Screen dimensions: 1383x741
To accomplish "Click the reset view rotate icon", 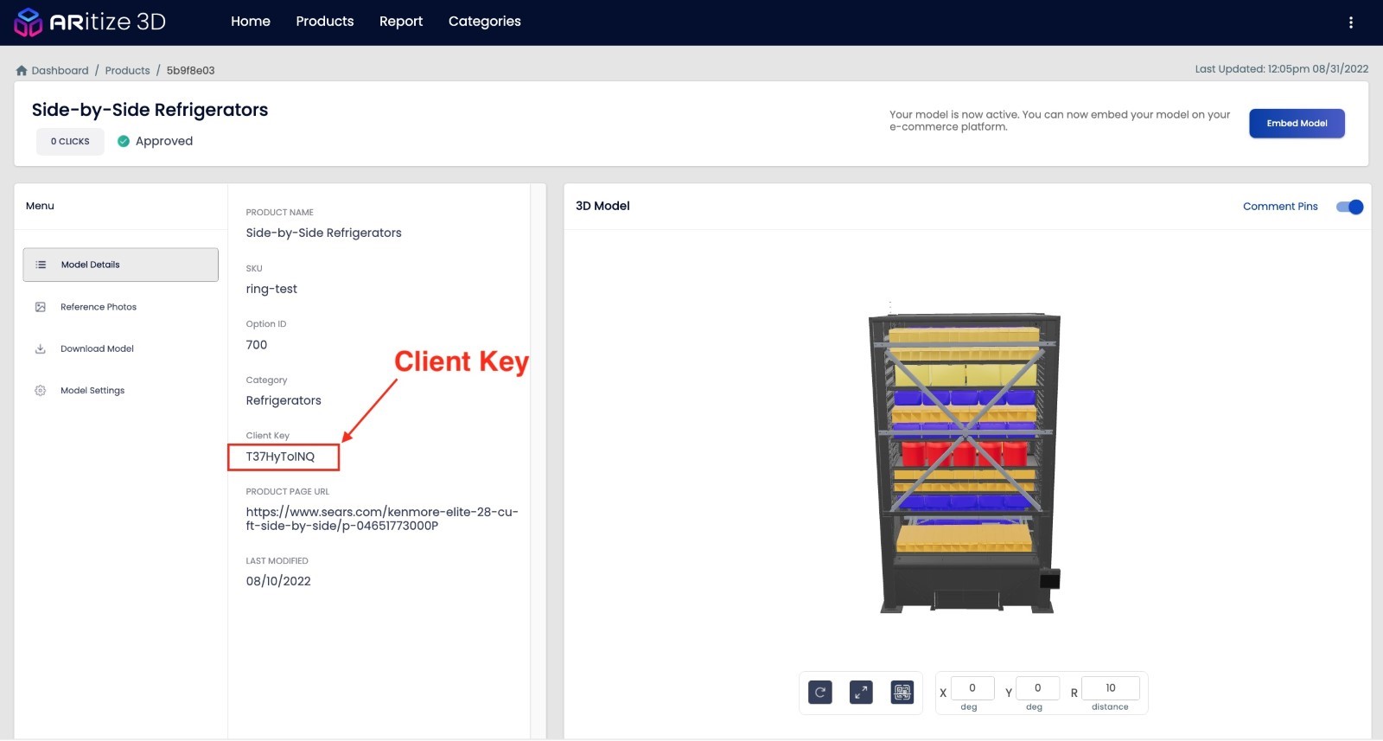I will tap(820, 693).
